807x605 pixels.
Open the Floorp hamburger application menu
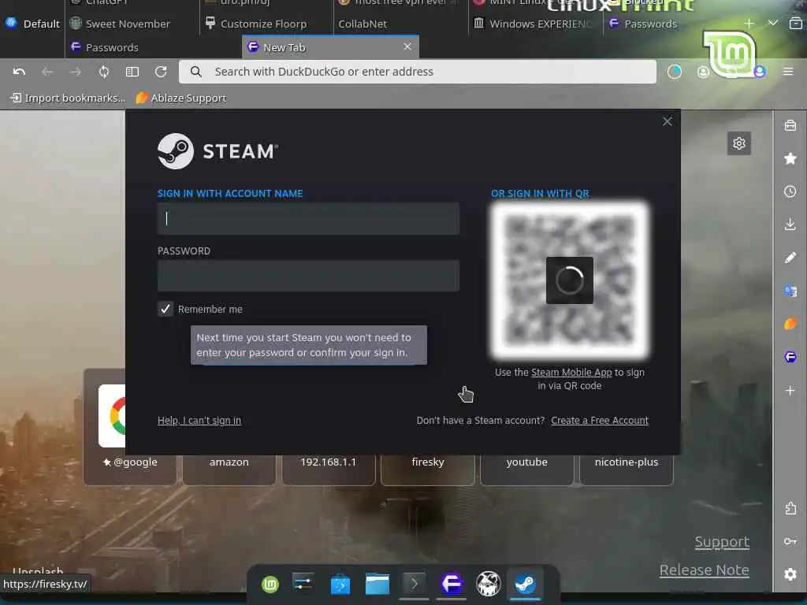click(788, 72)
